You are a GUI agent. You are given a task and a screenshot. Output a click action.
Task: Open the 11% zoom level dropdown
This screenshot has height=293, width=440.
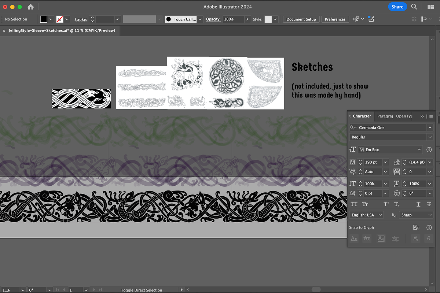pos(23,290)
